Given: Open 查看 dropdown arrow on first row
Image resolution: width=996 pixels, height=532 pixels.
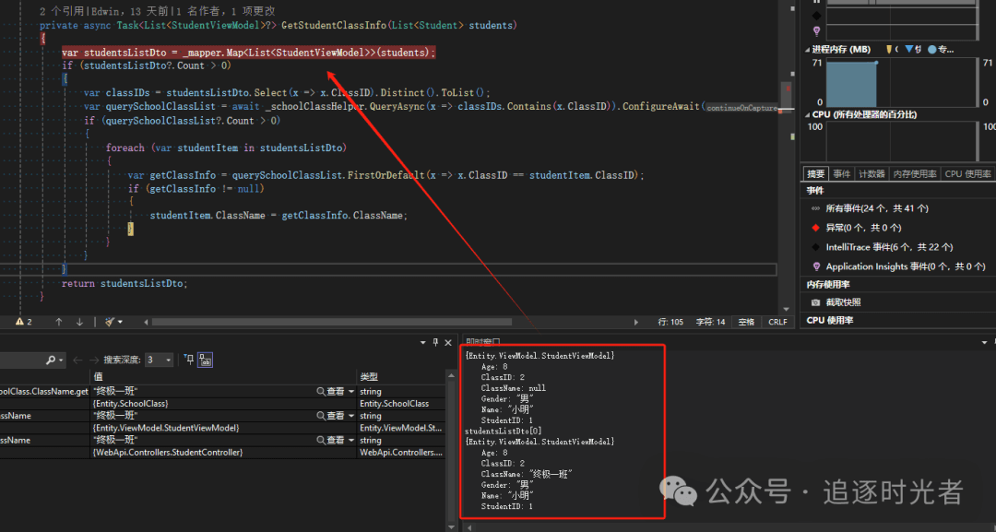Looking at the screenshot, I should [x=351, y=392].
